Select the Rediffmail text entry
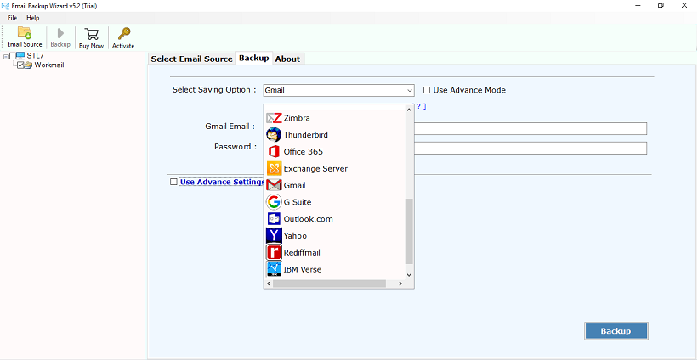 [302, 252]
